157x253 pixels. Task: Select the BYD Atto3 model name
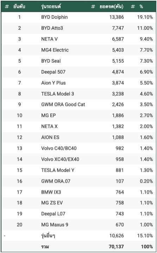click(x=52, y=28)
